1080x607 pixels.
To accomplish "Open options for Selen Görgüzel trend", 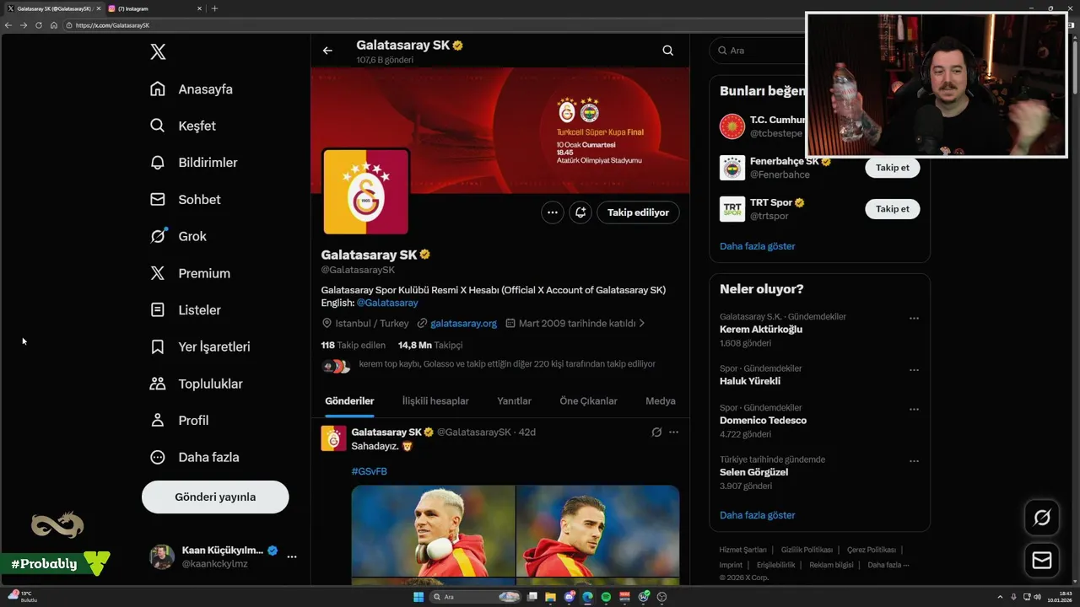I will pyautogui.click(x=914, y=461).
